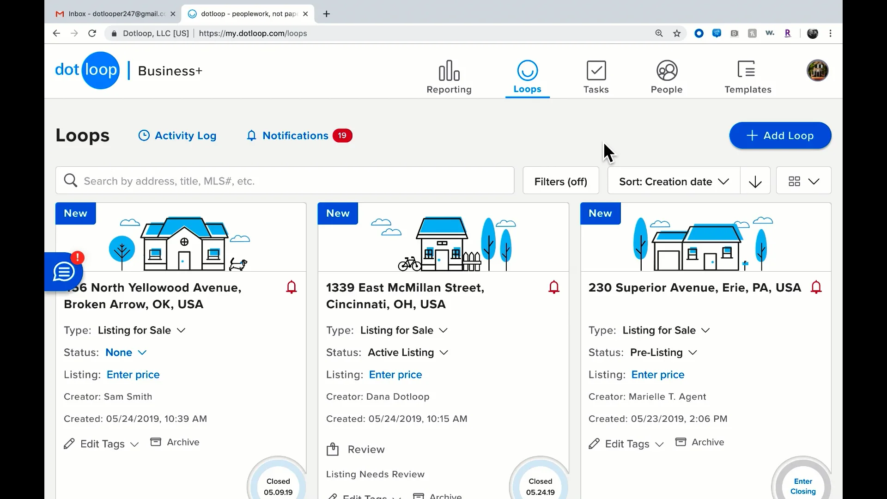Click Enter Closing progress circle

point(802,485)
